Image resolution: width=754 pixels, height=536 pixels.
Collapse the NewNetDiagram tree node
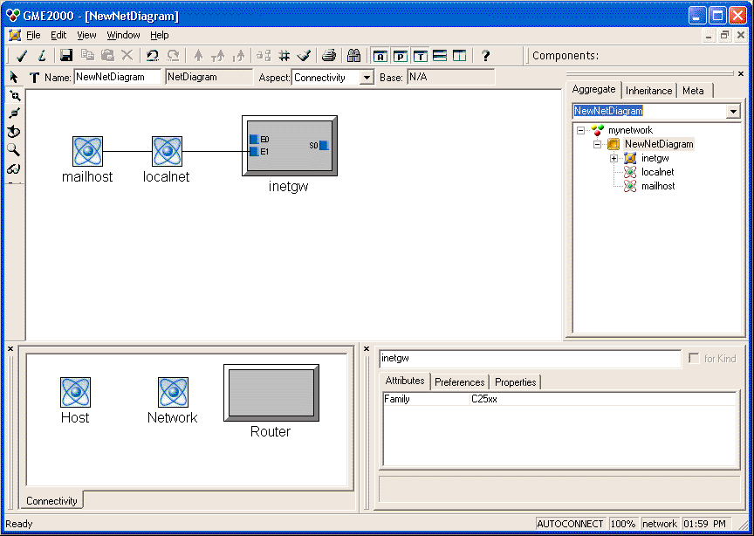click(x=598, y=144)
